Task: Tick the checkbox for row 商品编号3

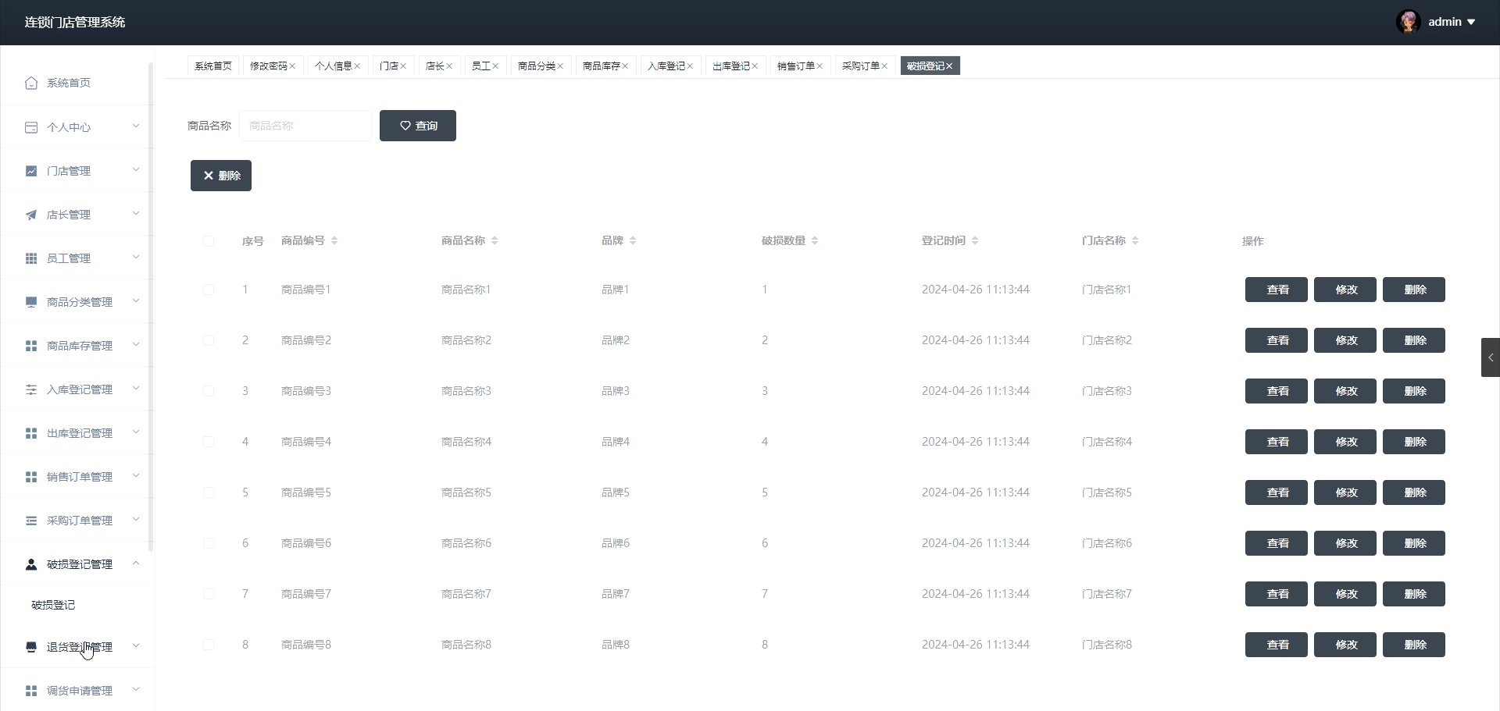Action: click(x=209, y=391)
